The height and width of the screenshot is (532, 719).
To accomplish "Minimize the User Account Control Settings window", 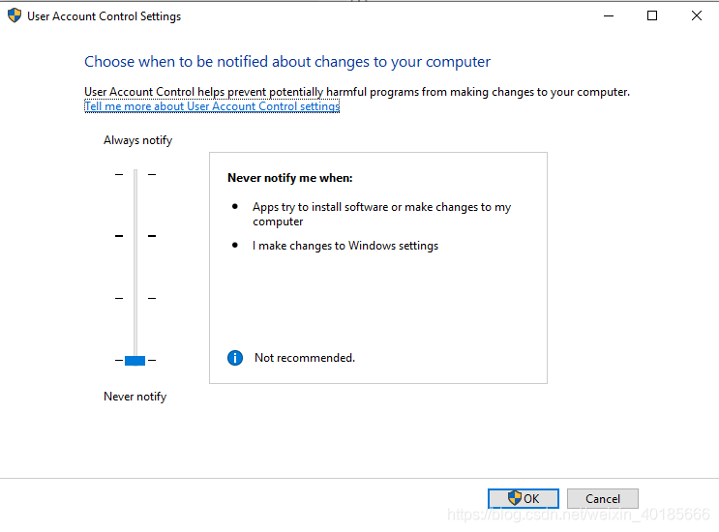I will click(x=609, y=16).
